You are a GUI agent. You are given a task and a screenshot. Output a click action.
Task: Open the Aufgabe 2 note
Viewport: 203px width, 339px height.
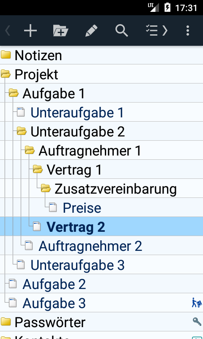tap(54, 284)
